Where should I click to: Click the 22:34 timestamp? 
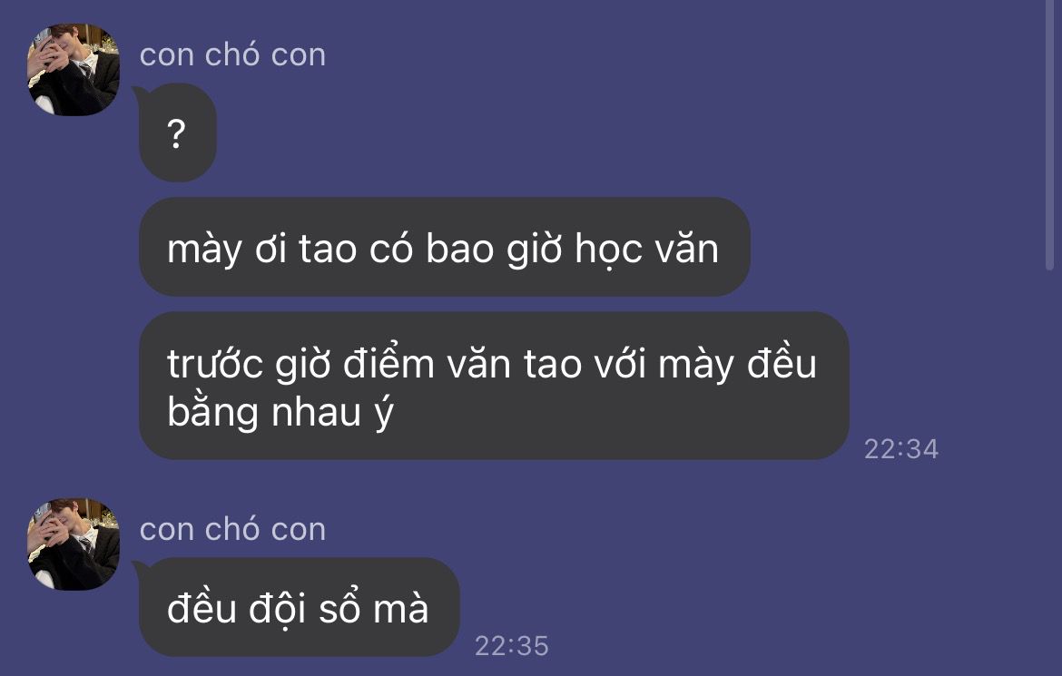pyautogui.click(x=900, y=449)
